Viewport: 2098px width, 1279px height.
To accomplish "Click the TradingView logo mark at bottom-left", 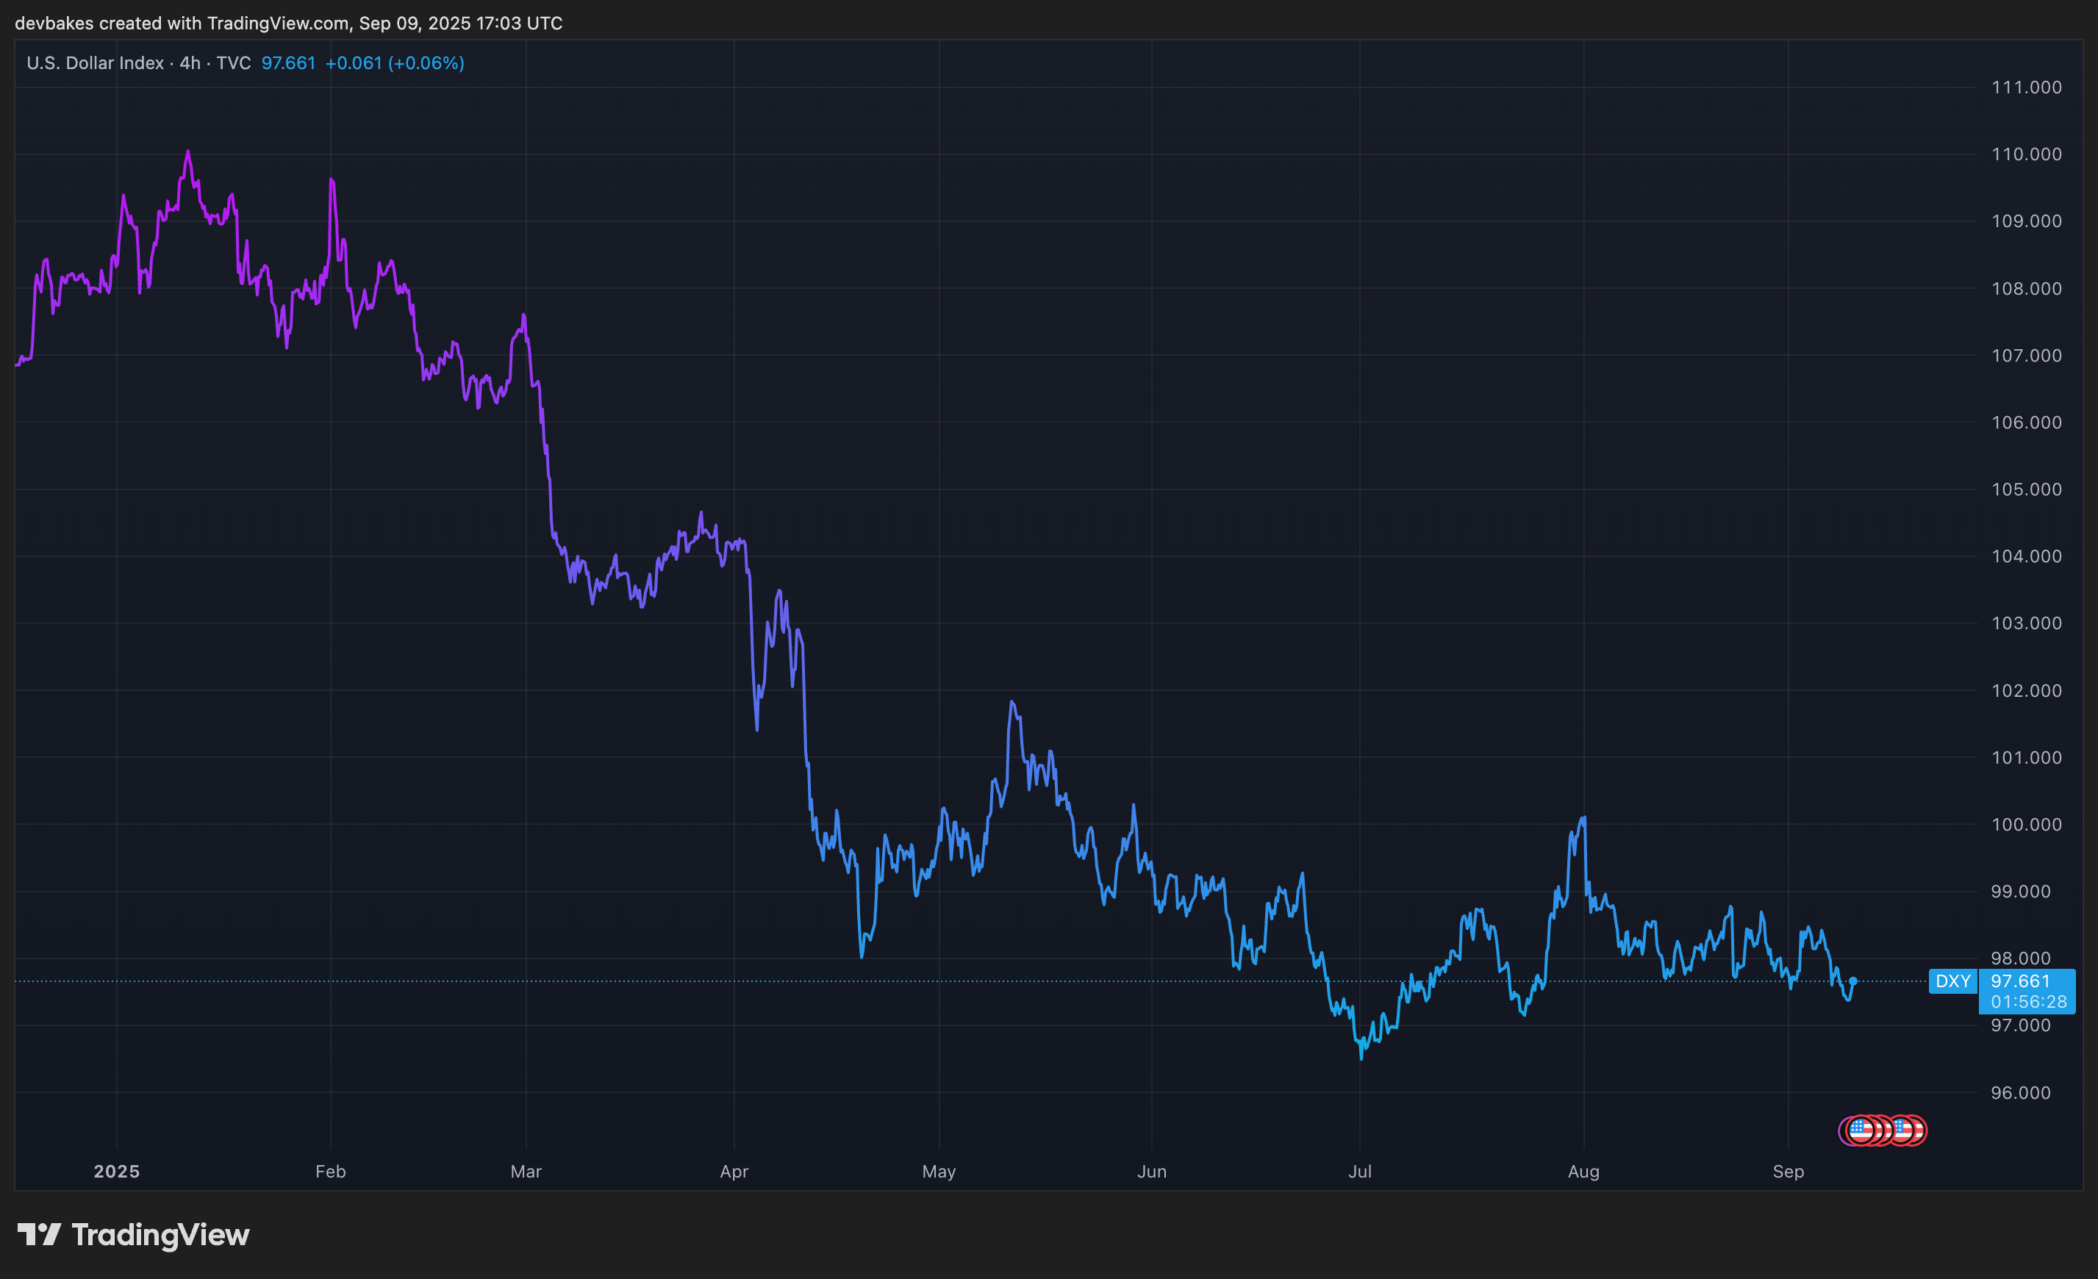I will tap(39, 1234).
